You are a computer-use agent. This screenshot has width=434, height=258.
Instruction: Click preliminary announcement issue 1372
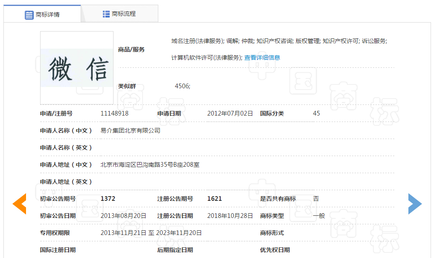(x=108, y=199)
